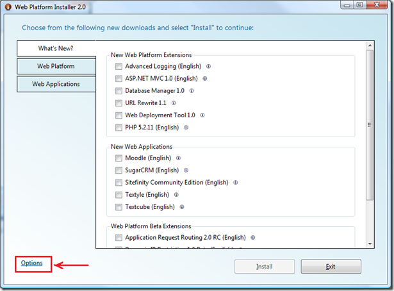The image size is (394, 291).
Task: Select Database Manager 1.0 checkbox
Action: 119,91
